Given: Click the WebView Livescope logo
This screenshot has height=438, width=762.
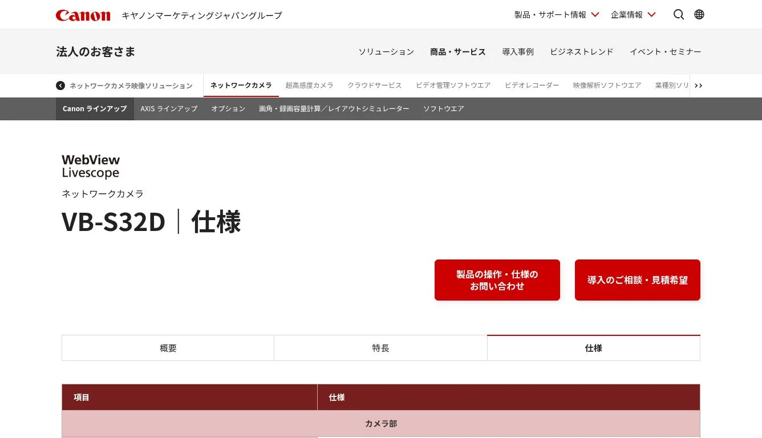Looking at the screenshot, I should pyautogui.click(x=91, y=167).
